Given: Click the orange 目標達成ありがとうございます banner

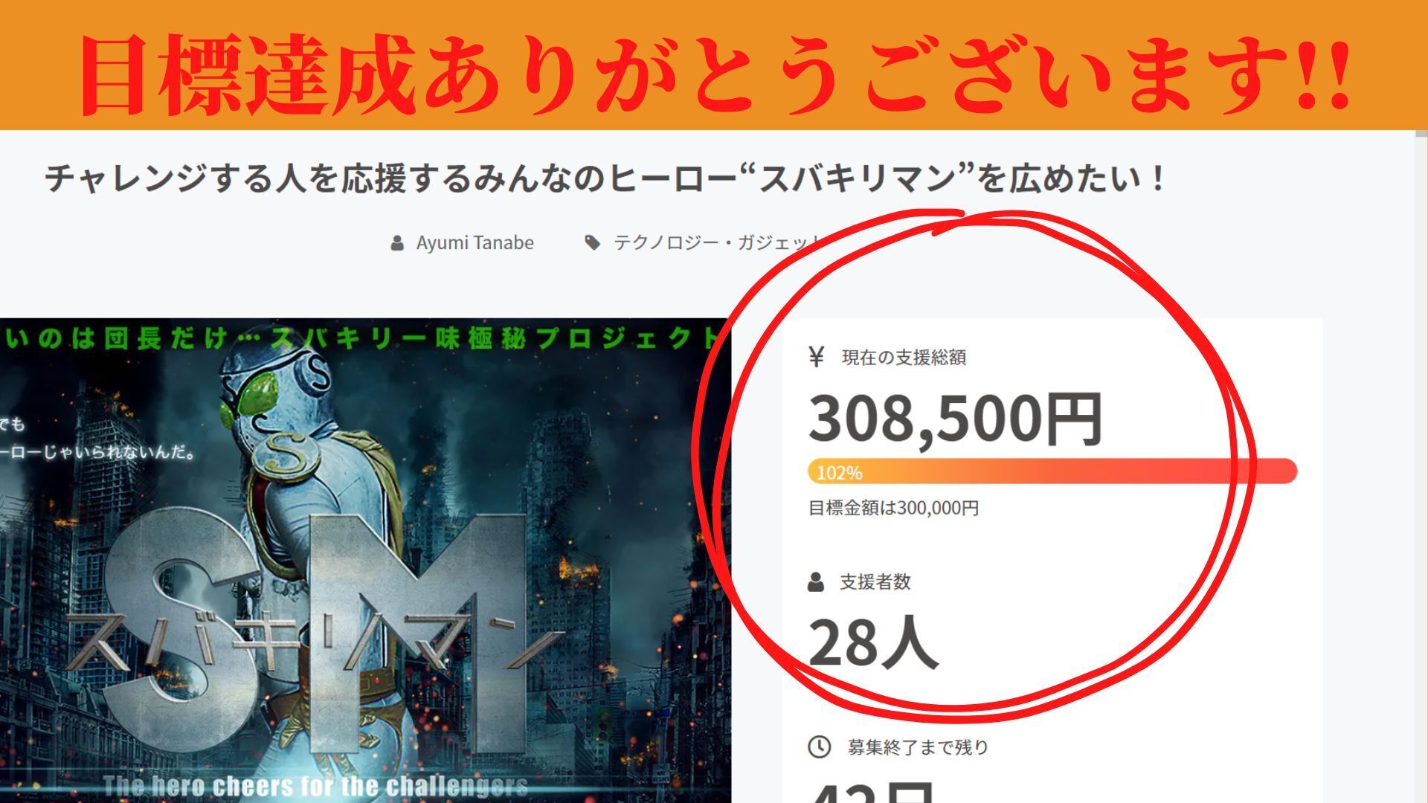Looking at the screenshot, I should pyautogui.click(x=714, y=65).
